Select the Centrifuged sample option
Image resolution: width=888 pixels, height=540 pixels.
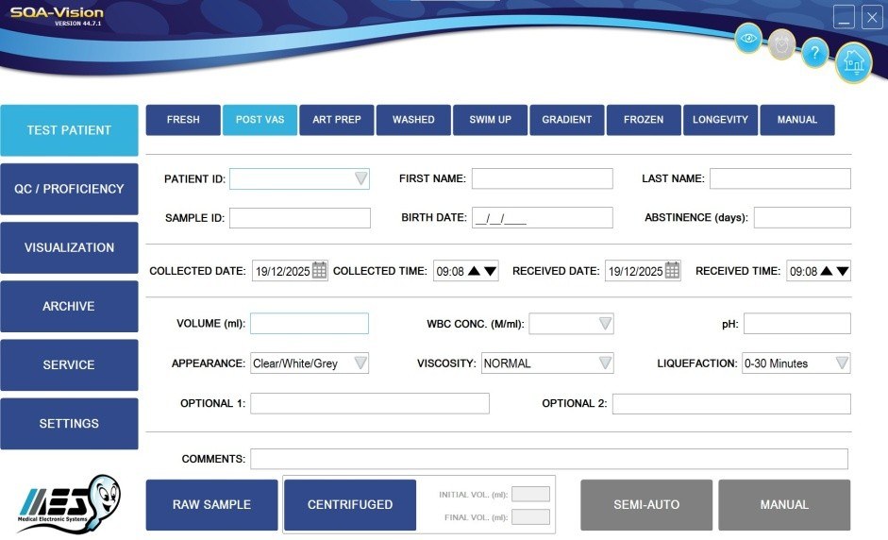(350, 505)
